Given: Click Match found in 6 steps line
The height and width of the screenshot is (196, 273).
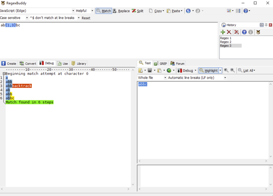Looking at the screenshot, I should 30,102.
